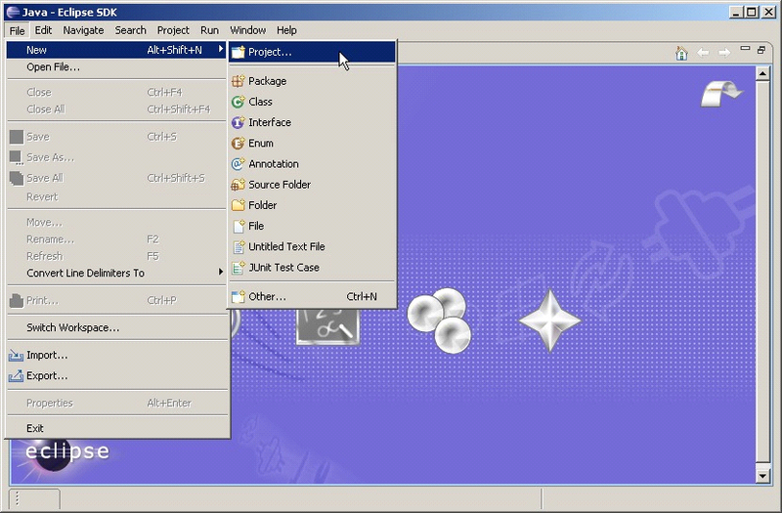Click the Package icon
The width and height of the screenshot is (782, 513).
pos(239,81)
